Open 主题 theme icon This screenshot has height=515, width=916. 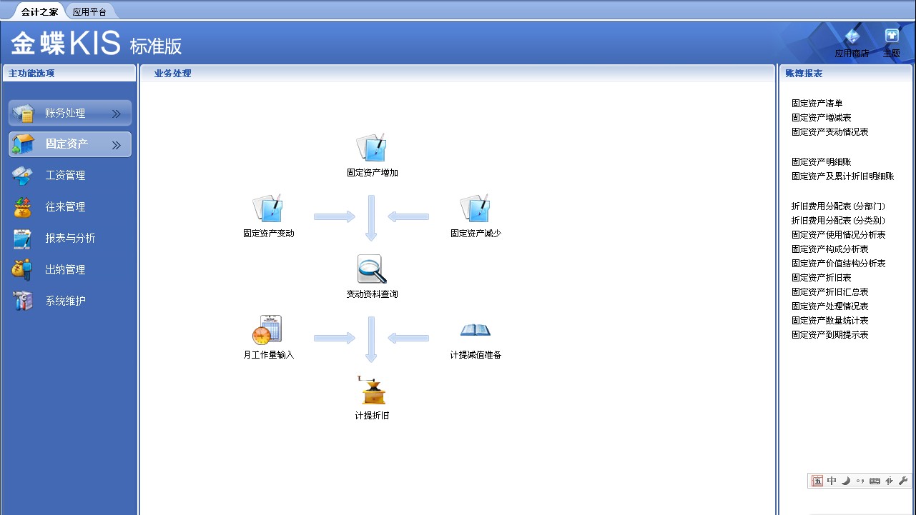click(x=892, y=36)
